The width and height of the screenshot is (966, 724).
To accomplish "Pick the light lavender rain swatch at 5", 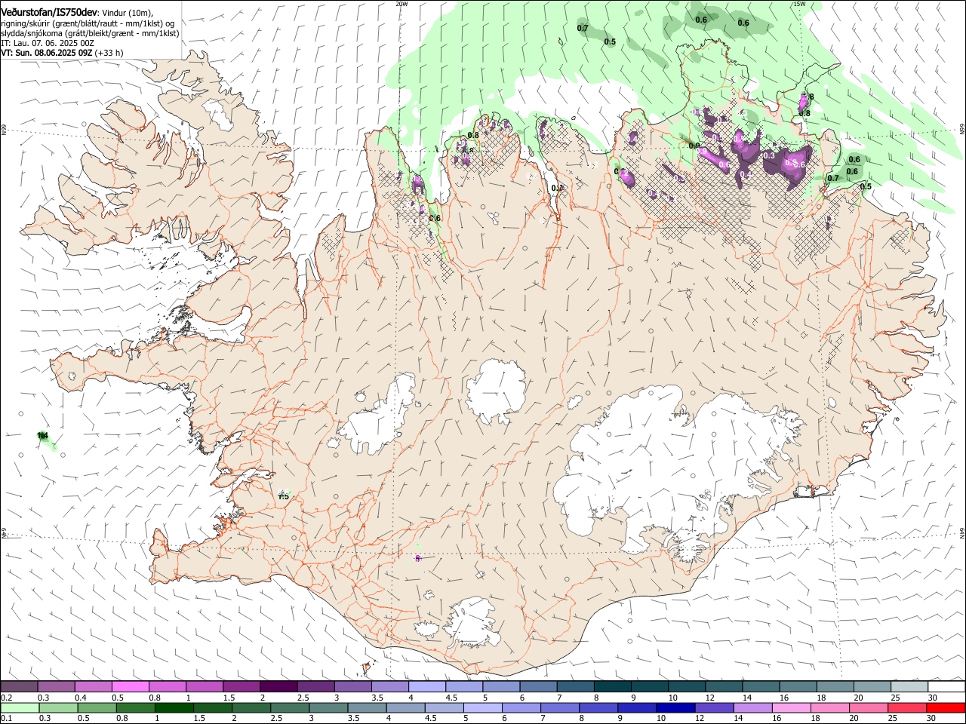I will (481, 707).
